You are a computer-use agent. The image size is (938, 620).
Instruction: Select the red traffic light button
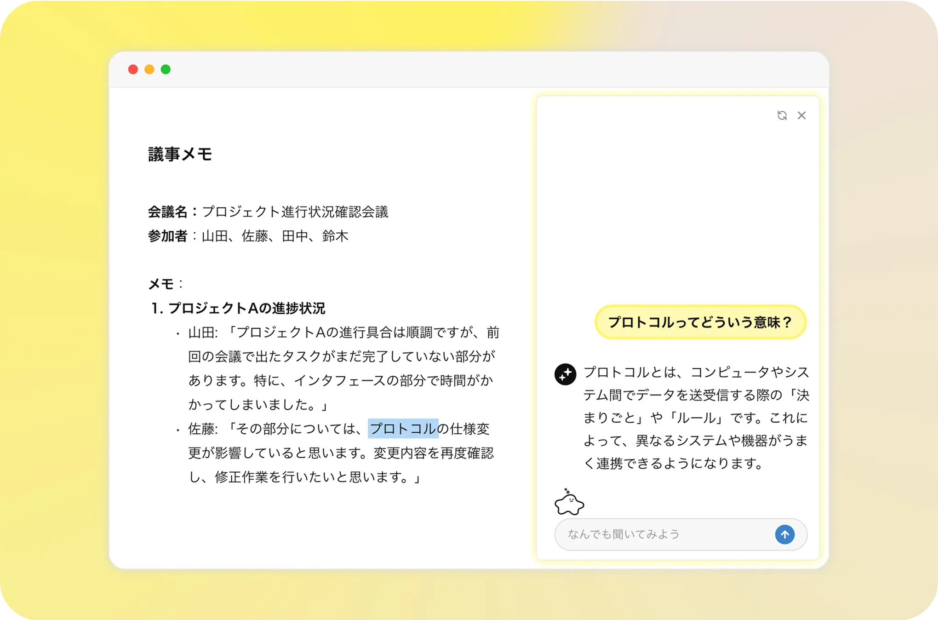click(x=133, y=69)
